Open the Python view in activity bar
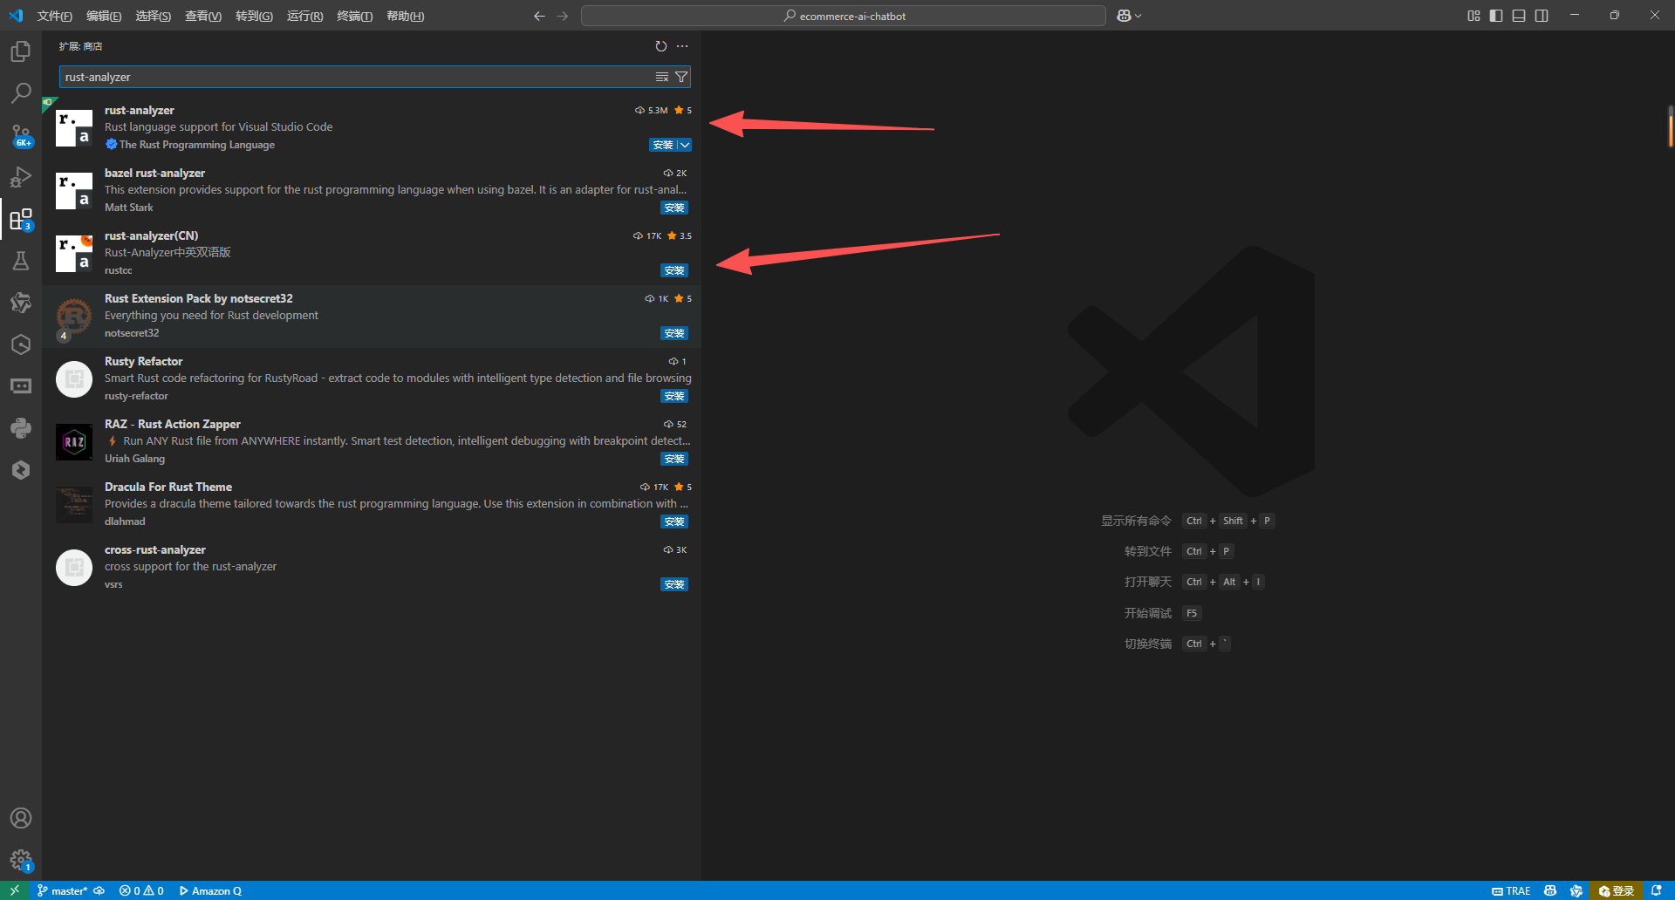This screenshot has height=900, width=1675. coord(21,428)
